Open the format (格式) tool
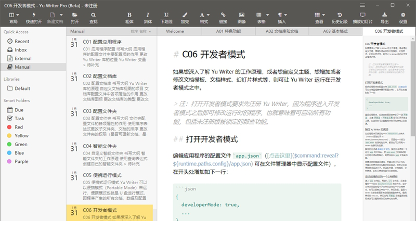Image resolution: width=416 pixels, height=230 pixels. tap(202, 15)
